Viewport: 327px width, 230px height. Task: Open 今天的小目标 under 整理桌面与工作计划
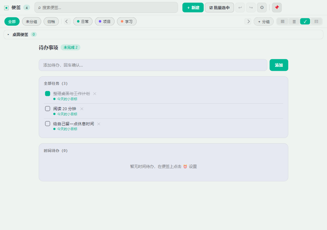click(65, 99)
